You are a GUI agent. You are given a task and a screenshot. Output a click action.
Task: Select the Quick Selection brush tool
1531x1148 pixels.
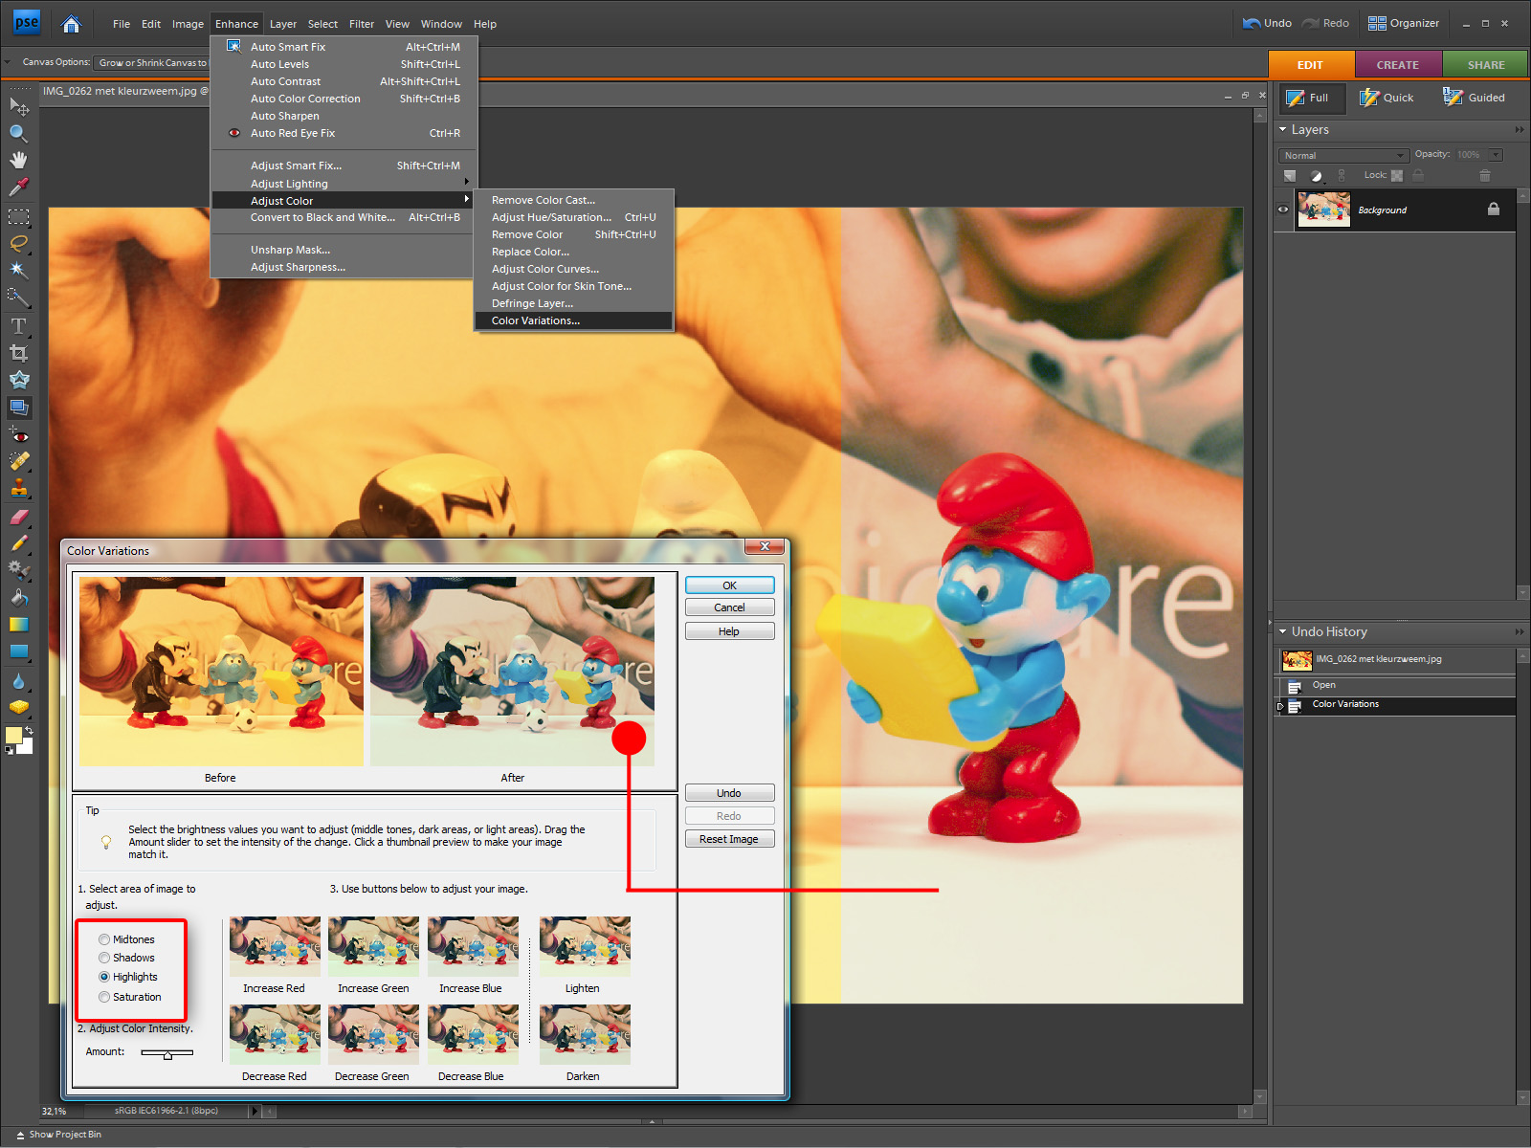[x=18, y=298]
